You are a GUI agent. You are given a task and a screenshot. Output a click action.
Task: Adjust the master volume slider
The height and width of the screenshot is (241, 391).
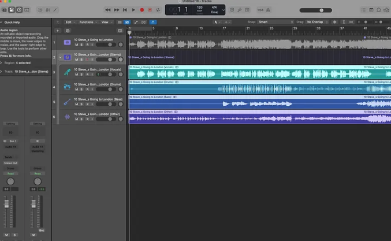tap(316, 10)
